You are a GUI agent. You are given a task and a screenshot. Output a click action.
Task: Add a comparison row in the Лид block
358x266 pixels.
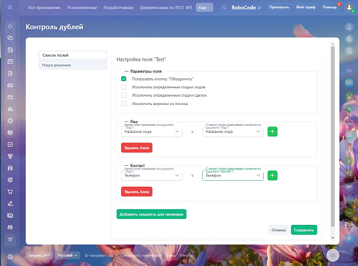pyautogui.click(x=272, y=132)
